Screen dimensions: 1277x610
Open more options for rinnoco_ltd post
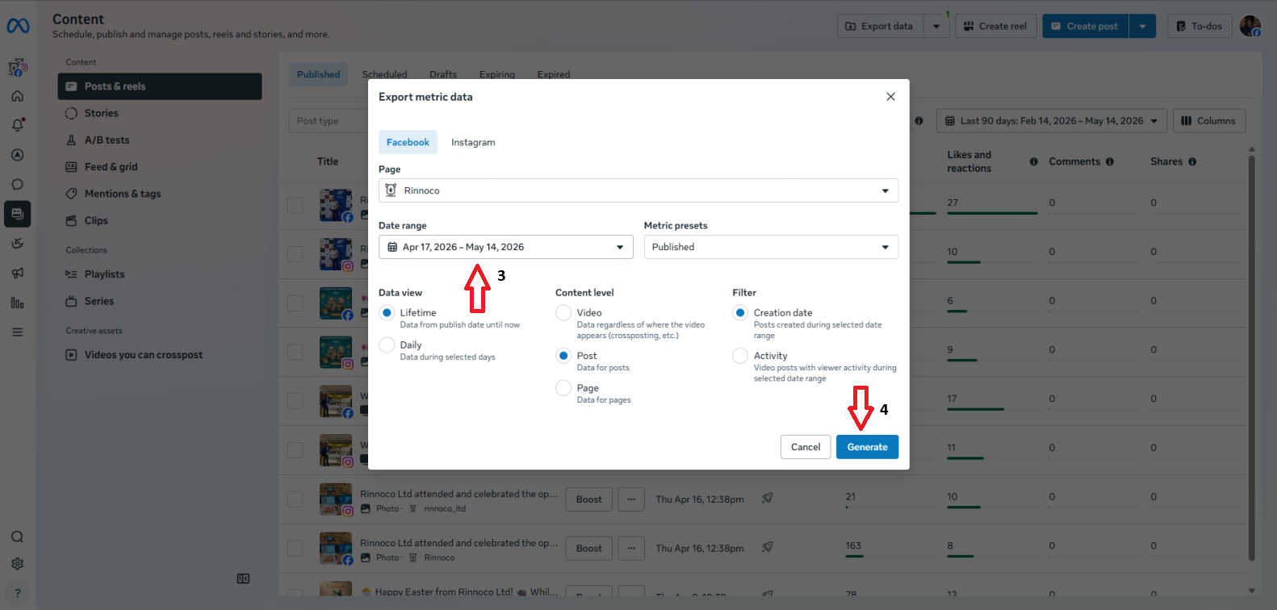tap(631, 499)
